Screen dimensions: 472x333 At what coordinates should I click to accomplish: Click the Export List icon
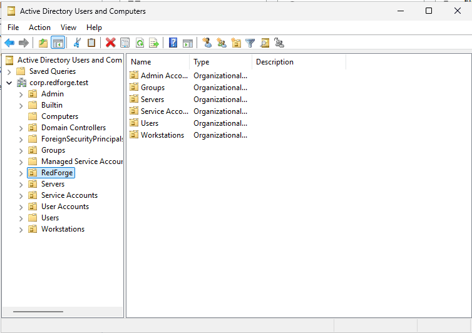tap(154, 43)
